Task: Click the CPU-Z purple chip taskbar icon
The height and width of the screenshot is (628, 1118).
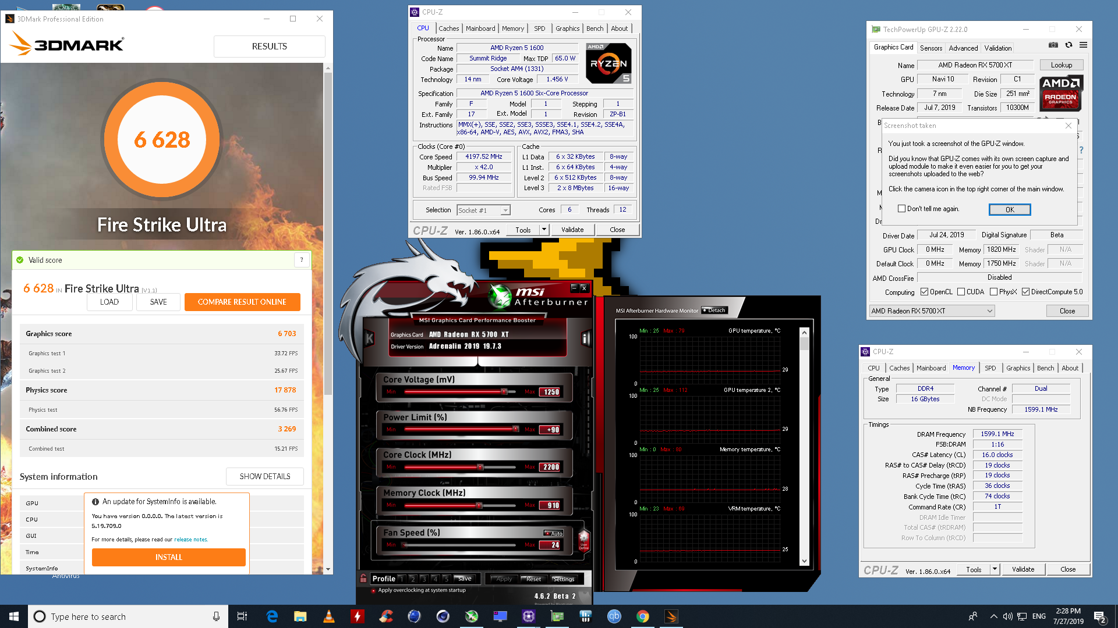Action: (529, 616)
